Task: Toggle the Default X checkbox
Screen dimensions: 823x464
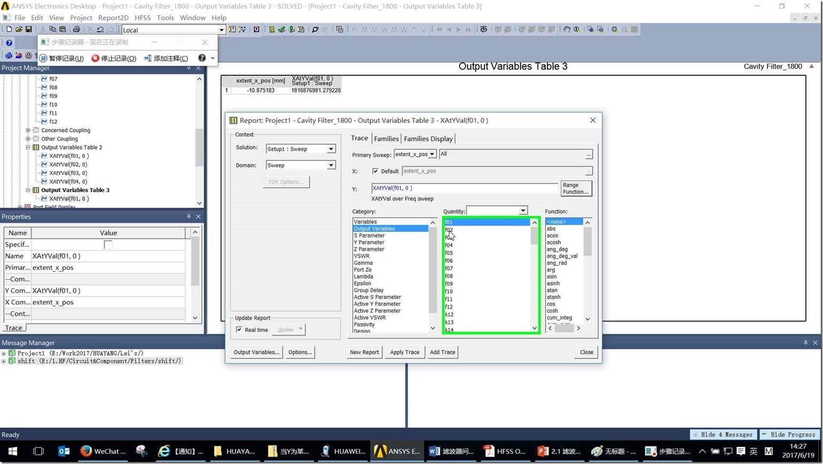Action: click(375, 171)
